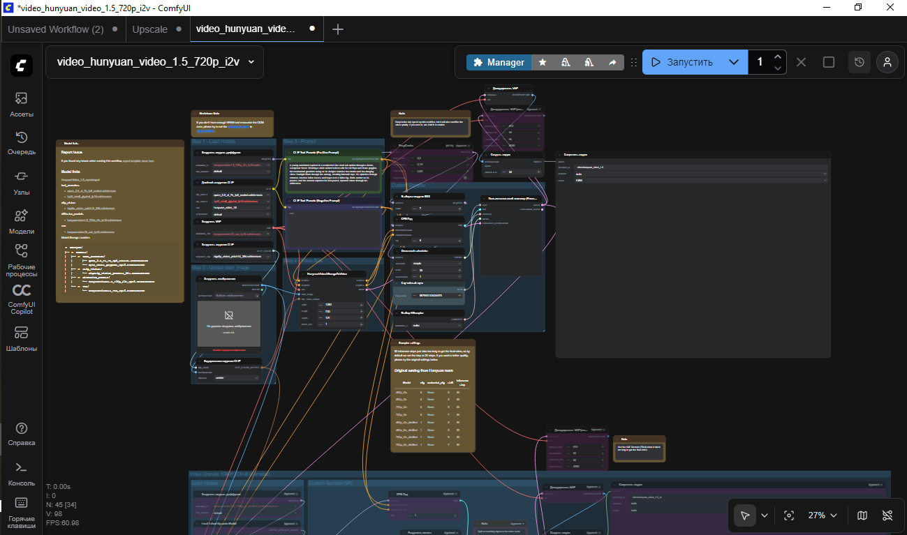Click the share arrow icon
Screen dimensions: 907x535
(612, 62)
